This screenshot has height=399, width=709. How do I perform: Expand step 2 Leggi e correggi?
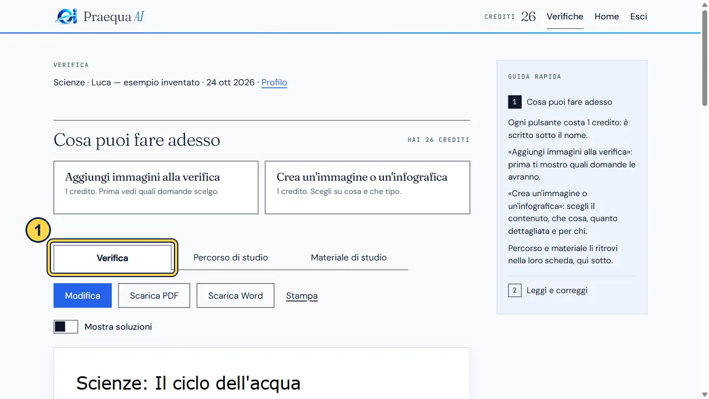pyautogui.click(x=572, y=290)
